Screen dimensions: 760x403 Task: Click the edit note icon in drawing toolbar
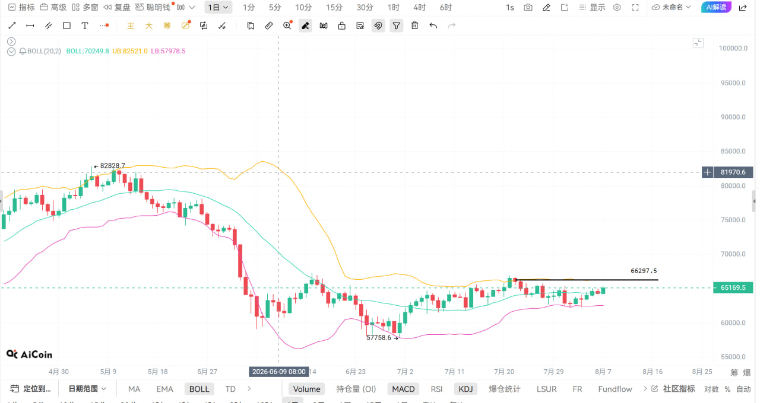(360, 25)
